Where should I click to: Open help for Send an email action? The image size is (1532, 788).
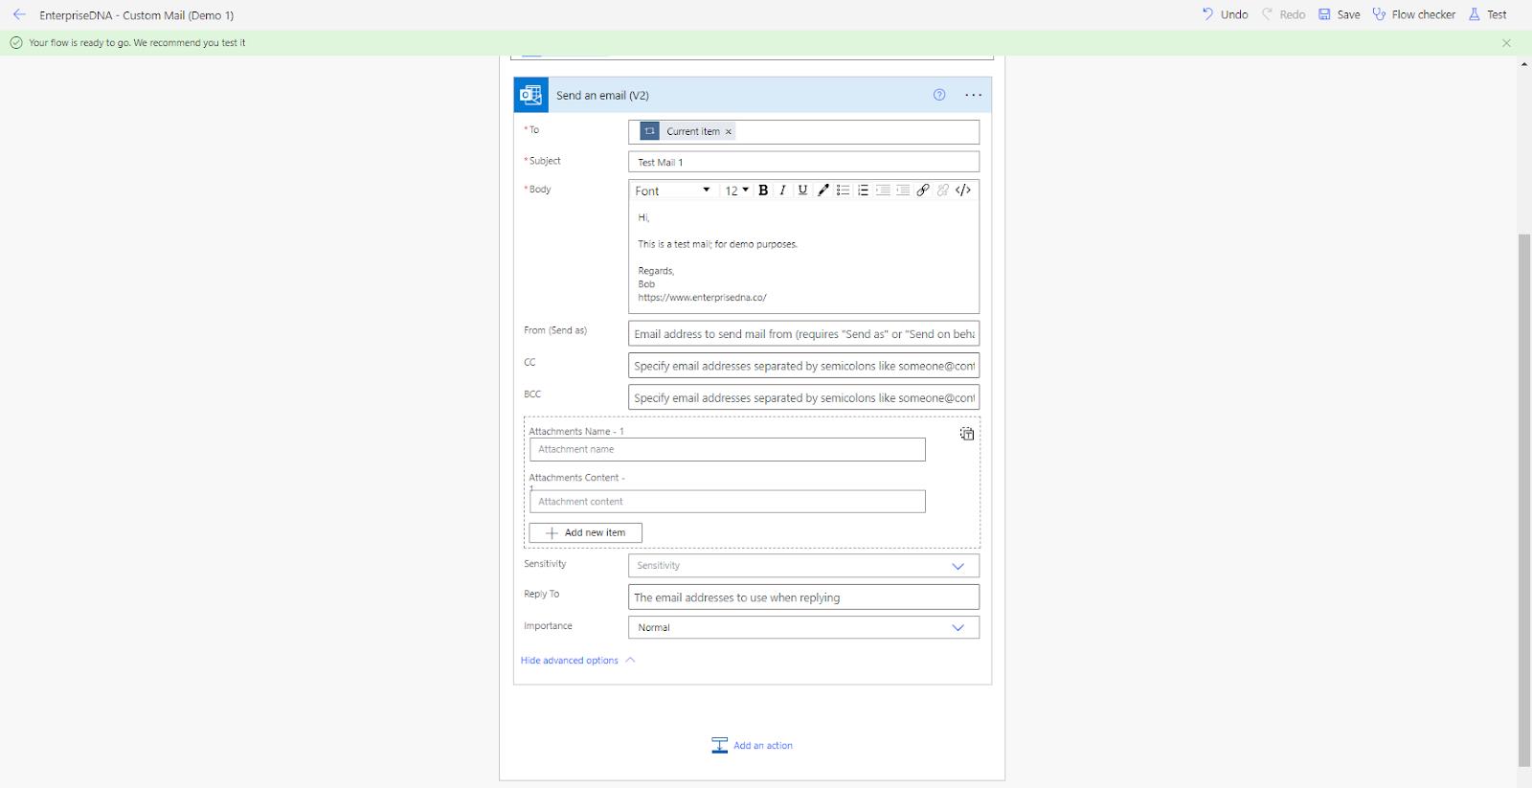[939, 95]
